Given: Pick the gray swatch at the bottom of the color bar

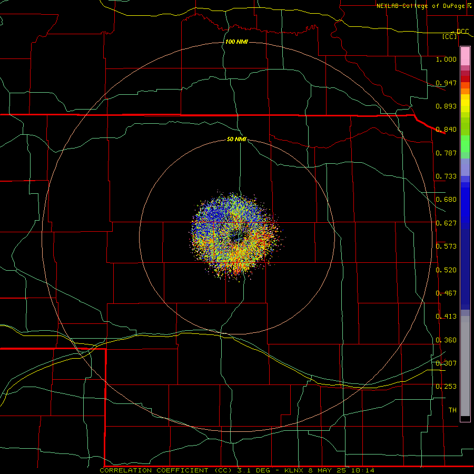Looking at the screenshot, I should (465, 369).
